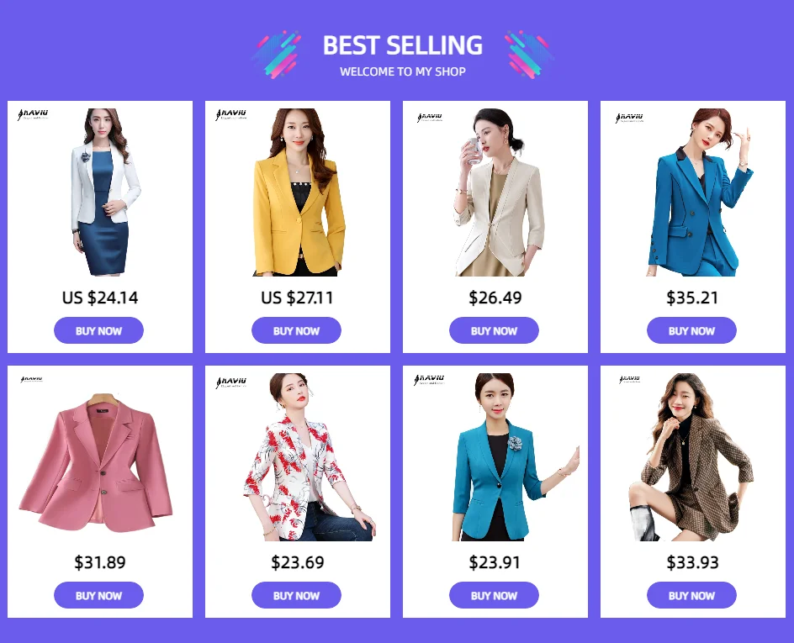Buy the pink blazer at $31.89
The height and width of the screenshot is (643, 794).
98,595
